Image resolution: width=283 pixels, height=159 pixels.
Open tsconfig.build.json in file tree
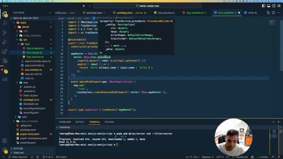point(34,108)
